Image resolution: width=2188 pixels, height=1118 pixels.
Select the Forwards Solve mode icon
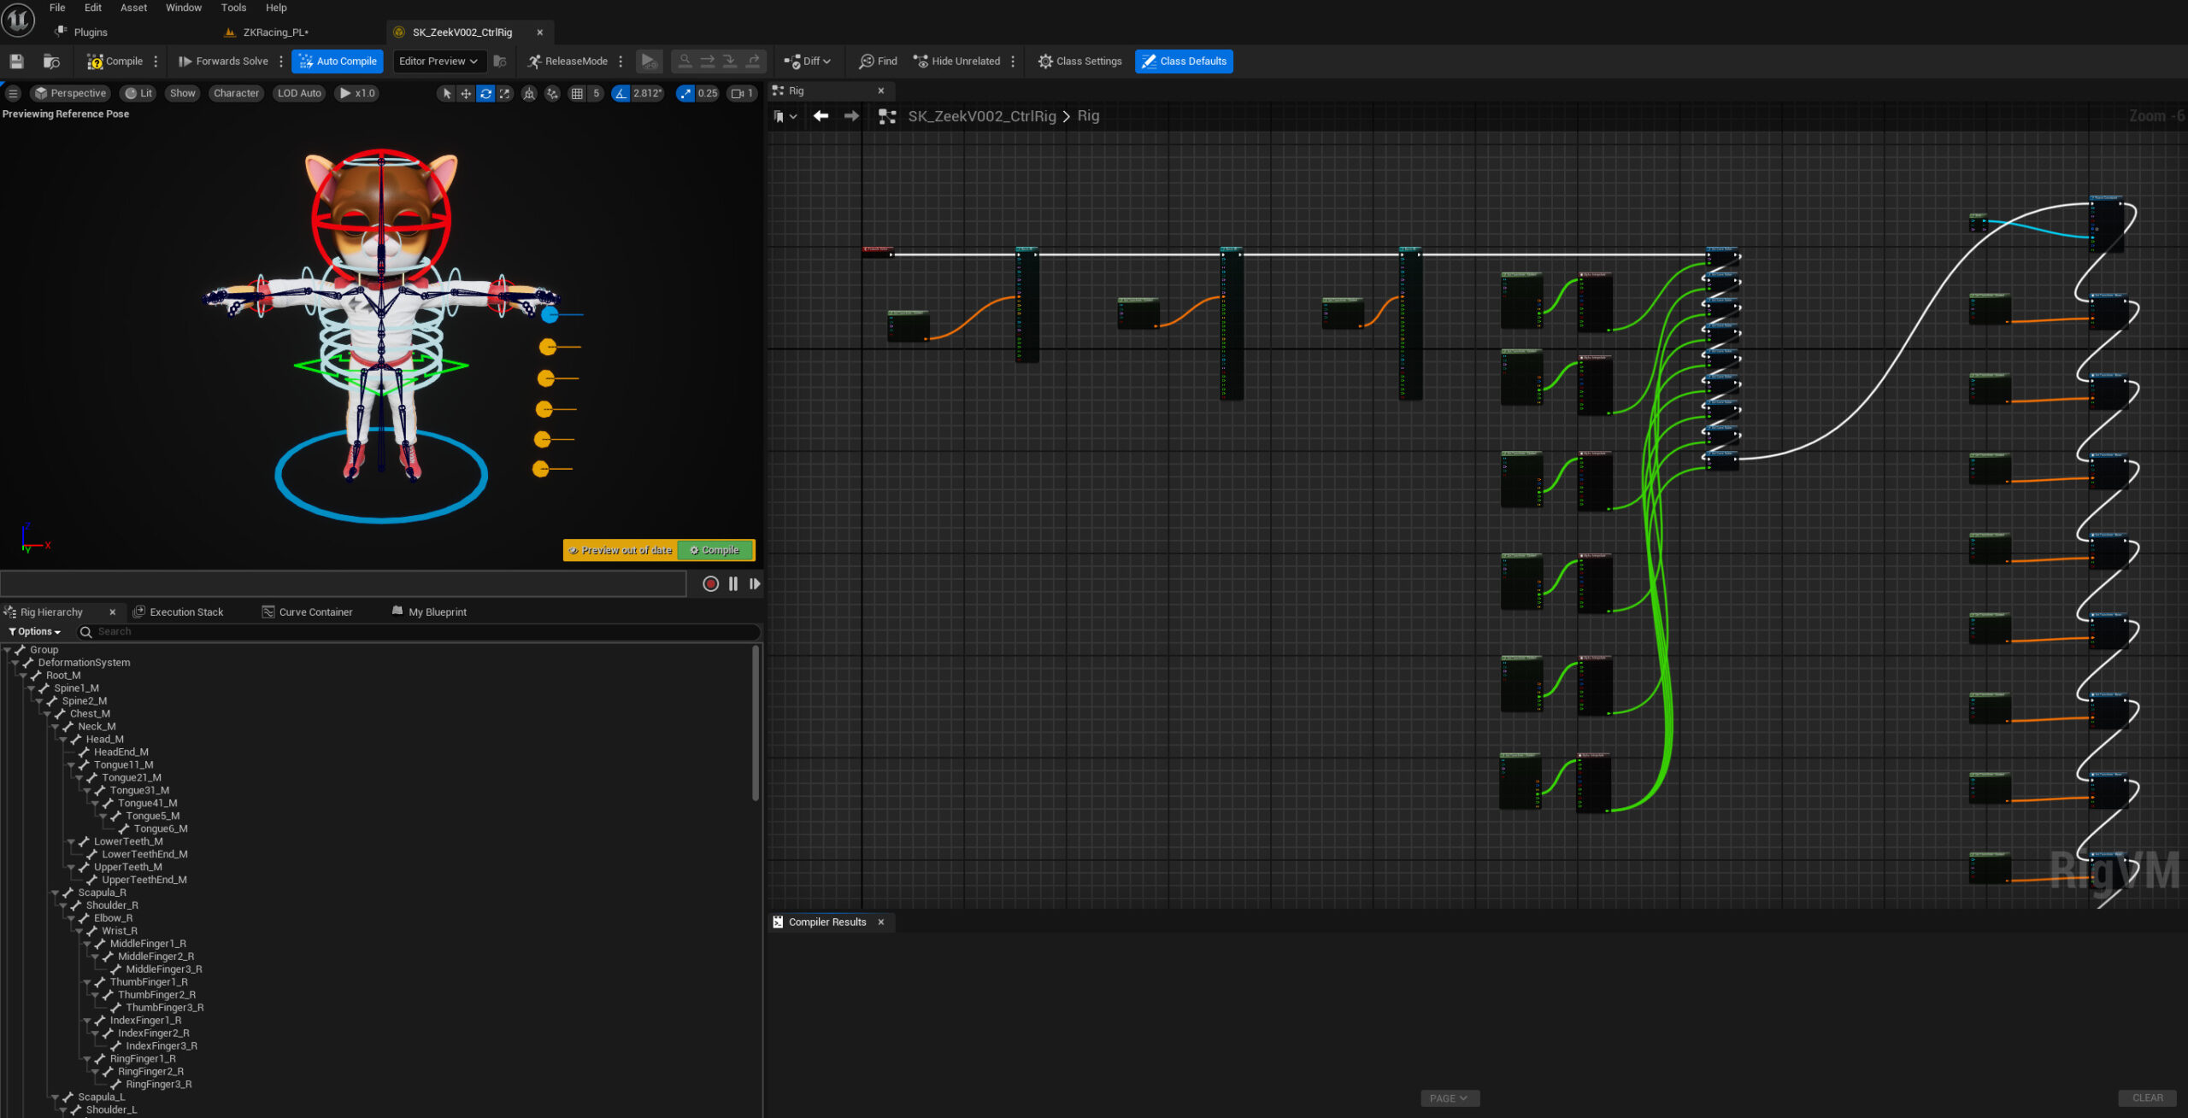187,60
